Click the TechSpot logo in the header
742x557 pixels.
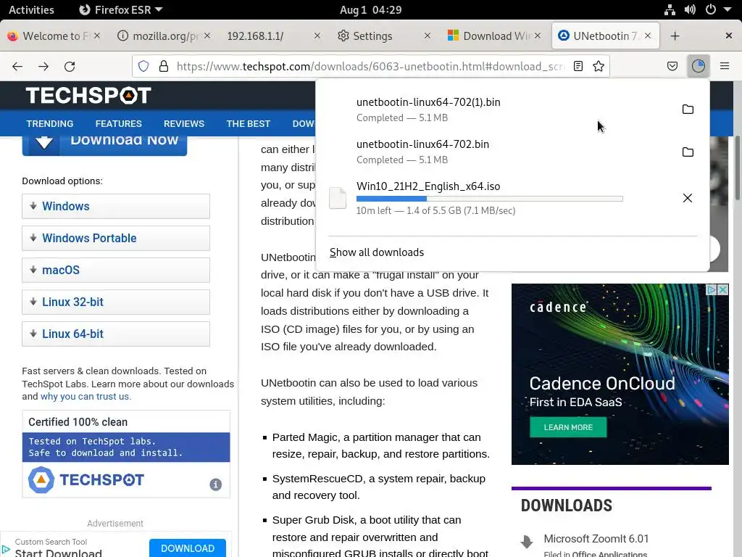[88, 95]
